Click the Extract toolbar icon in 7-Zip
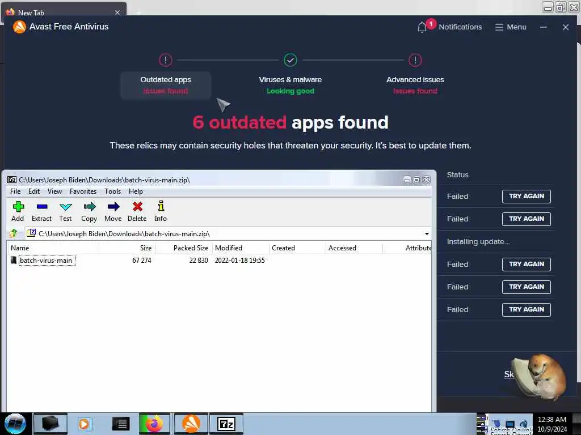The height and width of the screenshot is (435, 581). click(x=42, y=206)
